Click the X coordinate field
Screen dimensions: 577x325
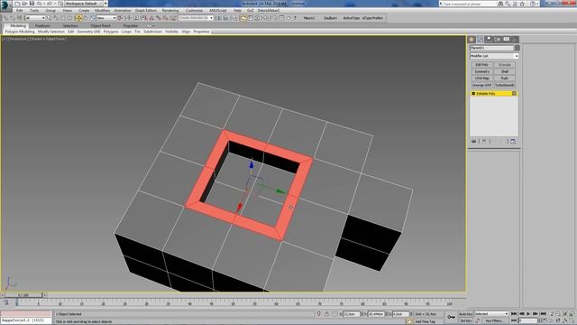pyautogui.click(x=351, y=314)
